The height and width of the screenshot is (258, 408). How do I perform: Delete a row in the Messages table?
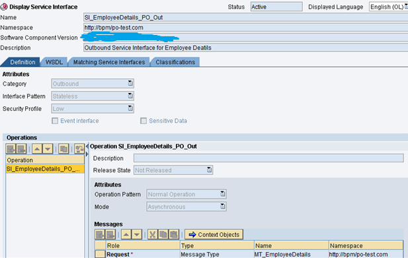110,235
